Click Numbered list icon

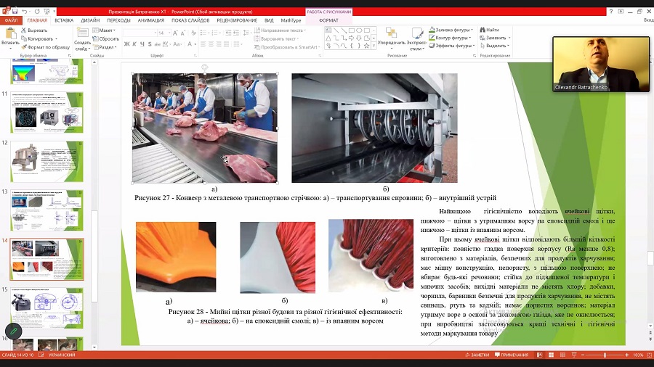[215, 33]
